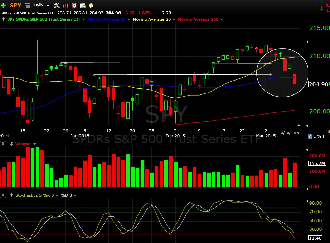The height and width of the screenshot is (243, 330).
Task: Click the Mar 2015 axis label
Action: tap(266, 136)
